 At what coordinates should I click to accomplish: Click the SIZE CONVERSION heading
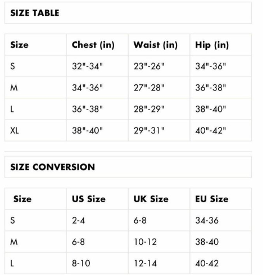53,167
